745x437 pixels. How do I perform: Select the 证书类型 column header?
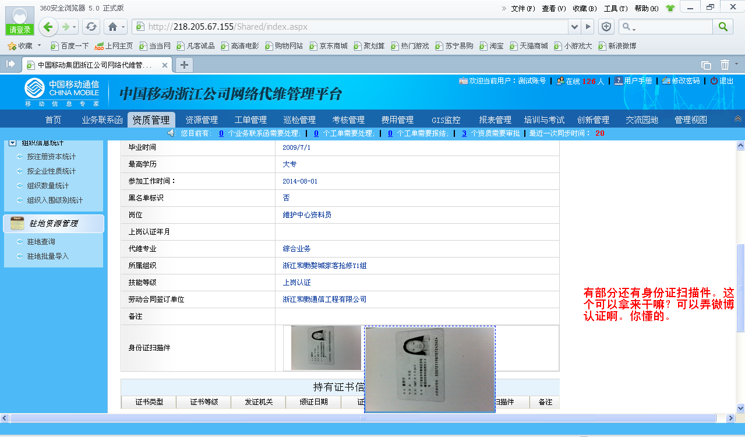pyautogui.click(x=149, y=402)
